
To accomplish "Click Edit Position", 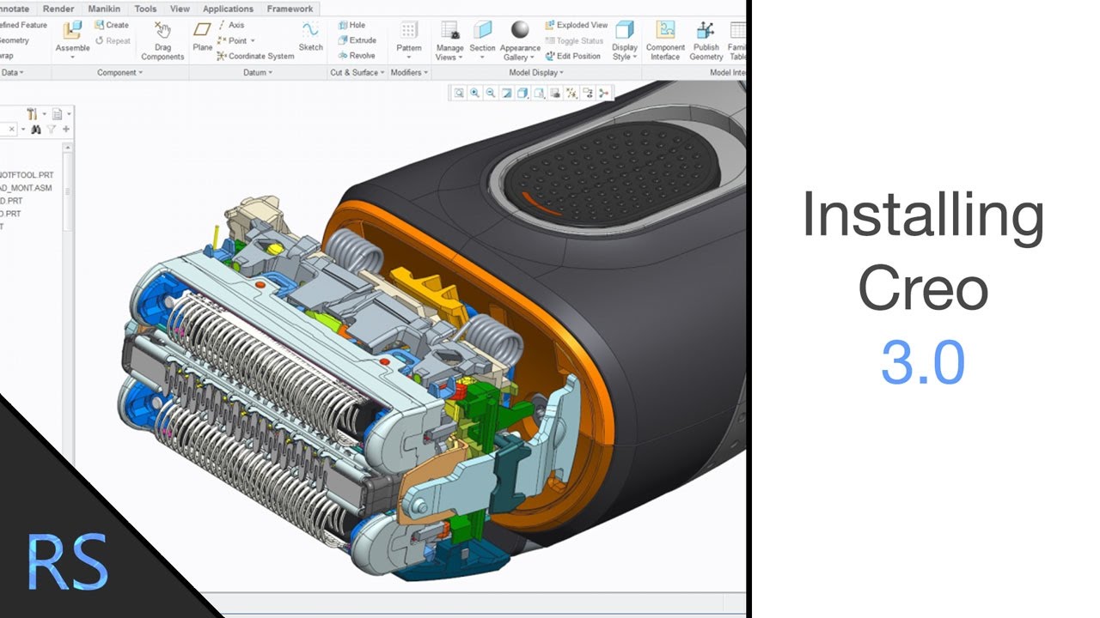I will click(573, 56).
